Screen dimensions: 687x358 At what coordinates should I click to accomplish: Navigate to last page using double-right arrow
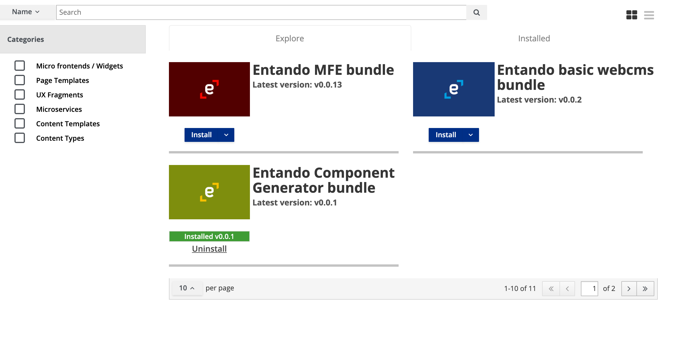point(645,288)
